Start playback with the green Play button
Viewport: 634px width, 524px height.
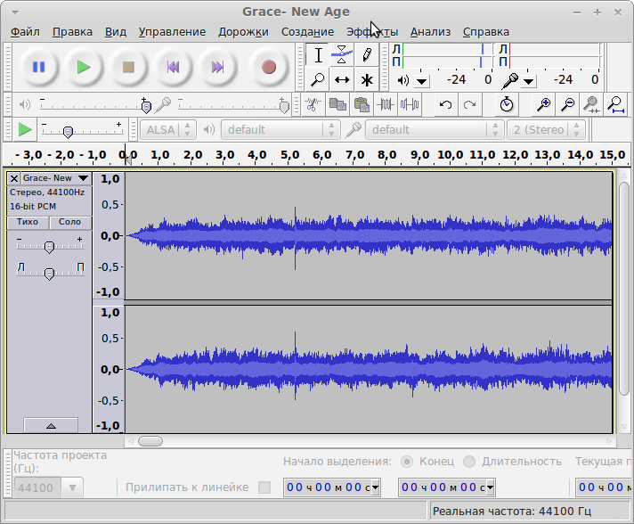[x=84, y=67]
